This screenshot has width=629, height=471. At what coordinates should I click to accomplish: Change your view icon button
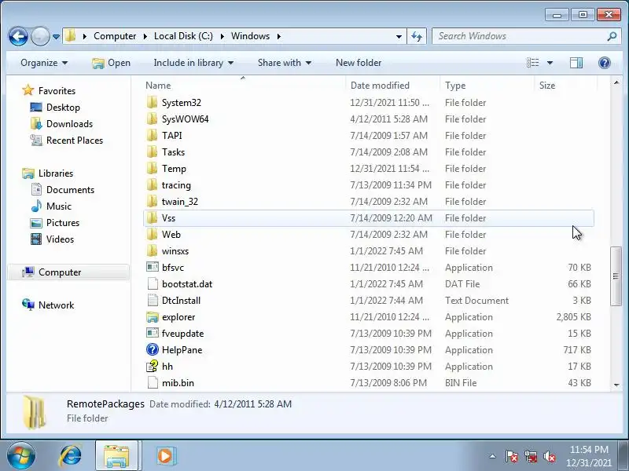[x=533, y=63]
